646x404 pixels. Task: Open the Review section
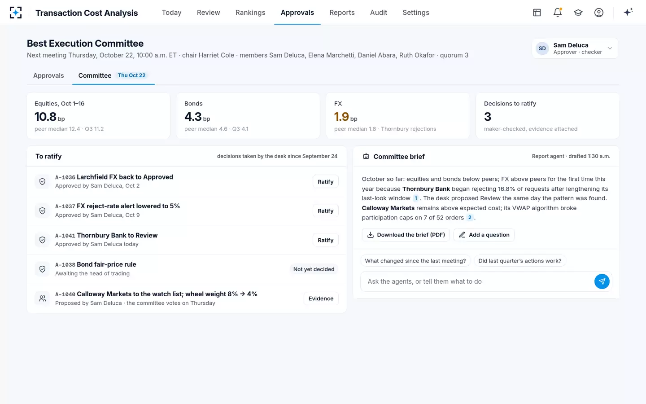[x=209, y=13]
